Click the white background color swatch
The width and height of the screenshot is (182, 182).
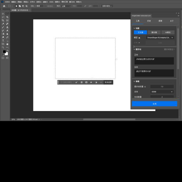(7, 54)
